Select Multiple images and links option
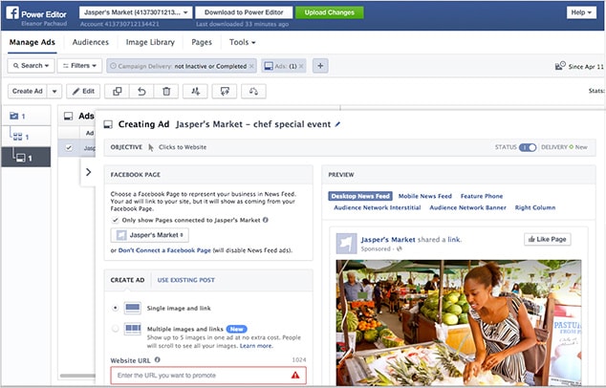Viewport: 606px width, 388px height. pyautogui.click(x=115, y=329)
